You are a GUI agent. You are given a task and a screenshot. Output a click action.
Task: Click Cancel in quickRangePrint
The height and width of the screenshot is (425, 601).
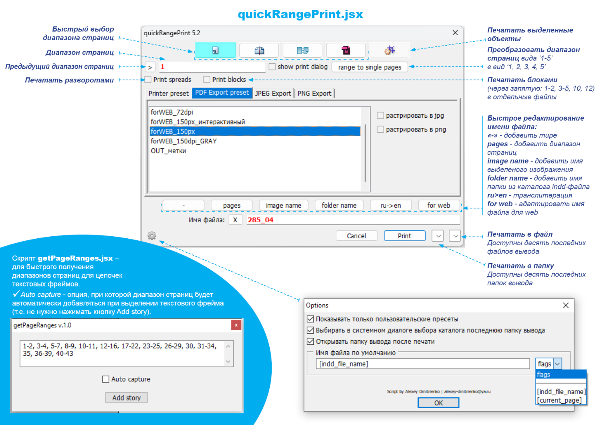click(x=357, y=236)
